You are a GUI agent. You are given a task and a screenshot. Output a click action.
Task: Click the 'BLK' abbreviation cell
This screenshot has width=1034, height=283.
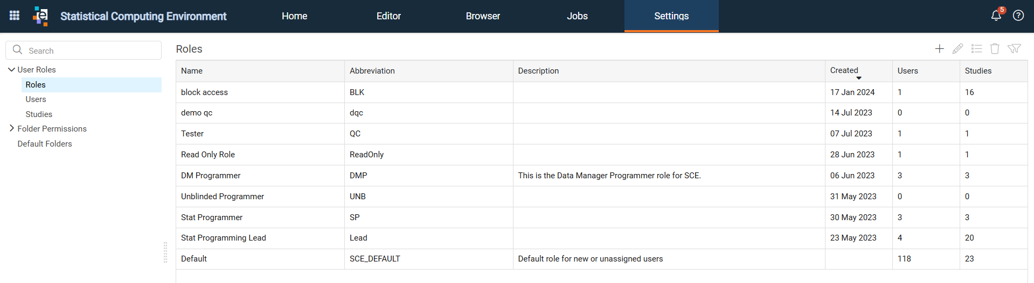(429, 92)
